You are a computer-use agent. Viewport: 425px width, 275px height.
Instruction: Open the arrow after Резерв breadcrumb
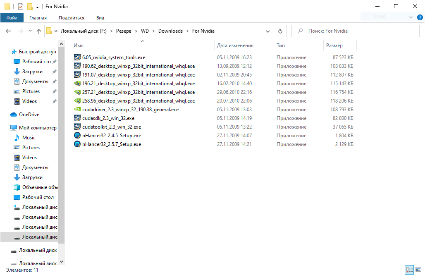(136, 31)
